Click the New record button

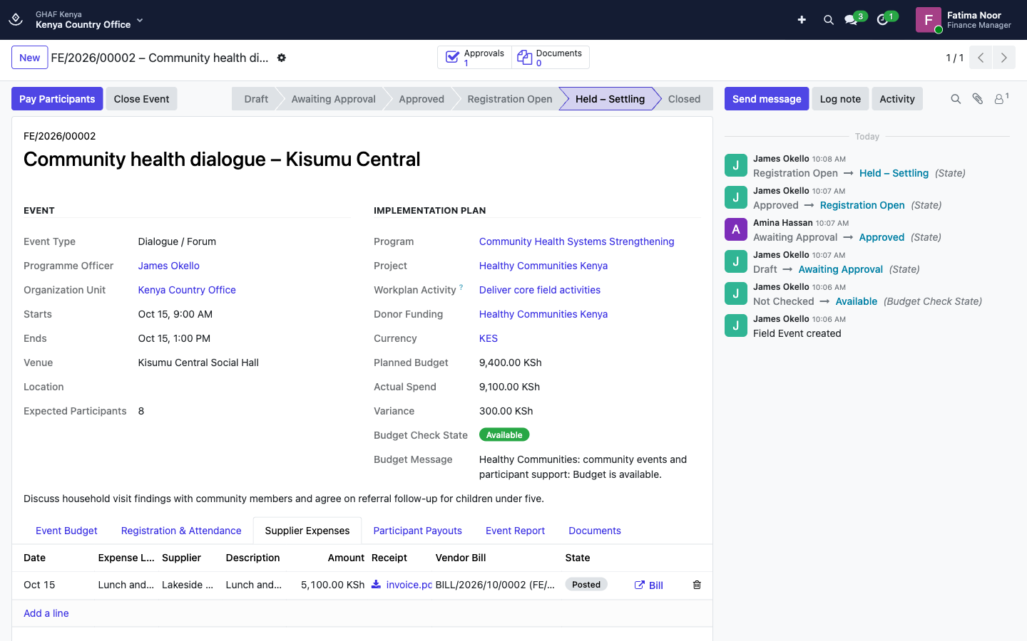click(30, 58)
